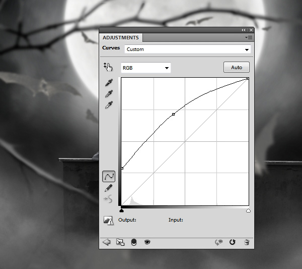Close the Adjustments panel

coord(251,30)
